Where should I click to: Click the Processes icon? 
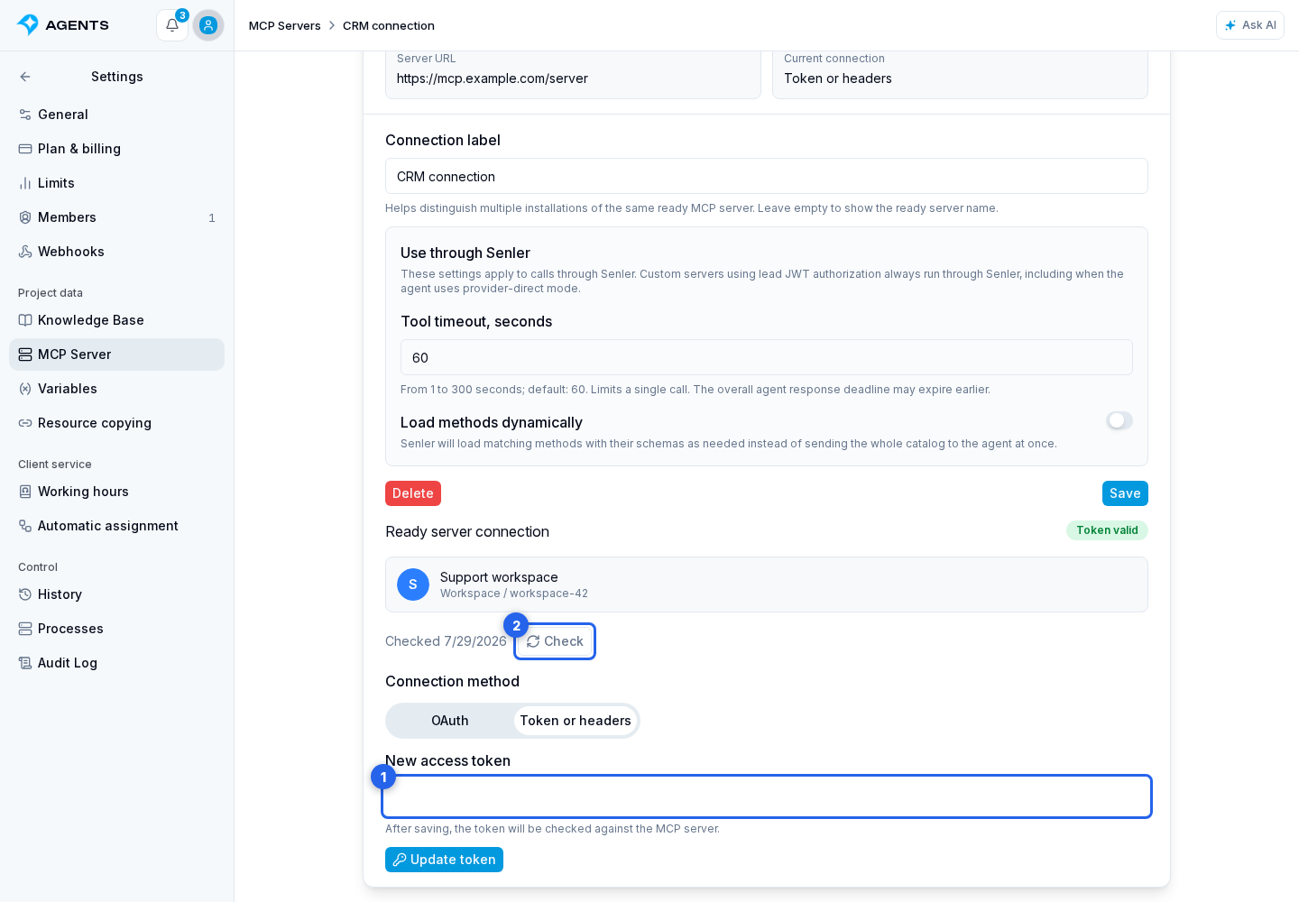click(25, 629)
